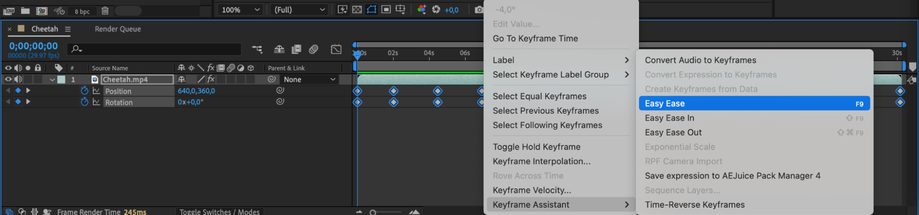919x215 pixels.
Task: Toggle the hide shy layers icon
Action: point(279,49)
